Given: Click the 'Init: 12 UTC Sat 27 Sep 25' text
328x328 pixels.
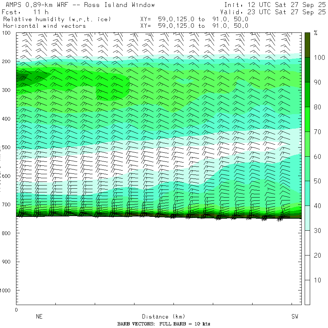Looking at the screenshot, I should pyautogui.click(x=275, y=5).
